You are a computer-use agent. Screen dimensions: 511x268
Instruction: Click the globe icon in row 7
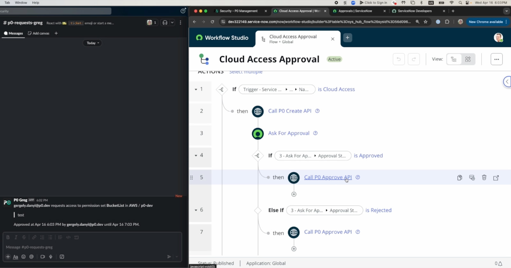294,233
